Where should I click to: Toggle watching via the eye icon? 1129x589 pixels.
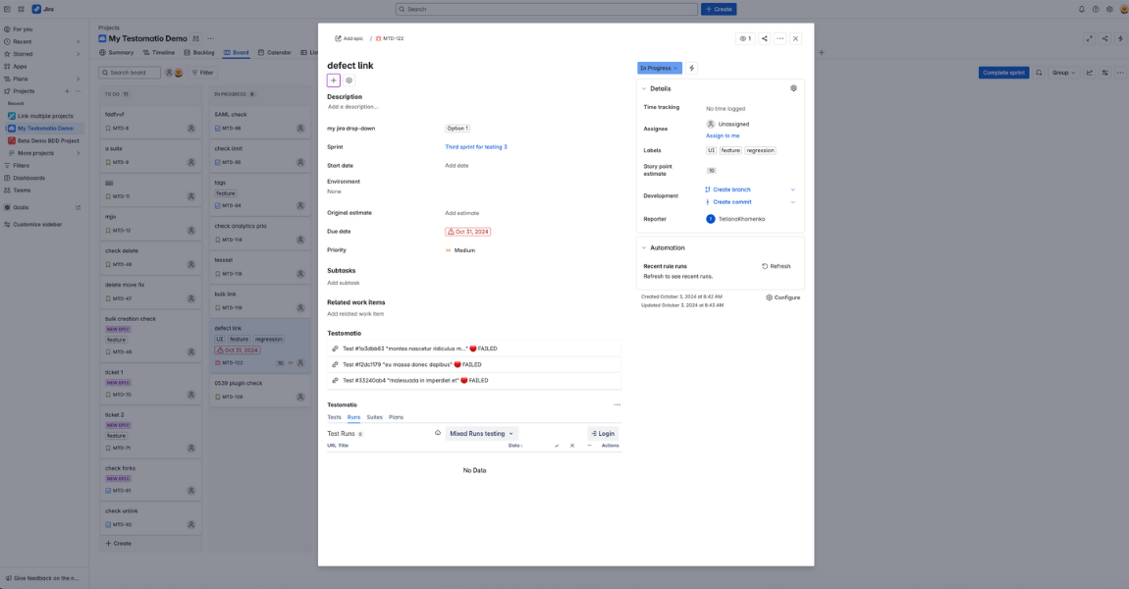click(x=744, y=38)
